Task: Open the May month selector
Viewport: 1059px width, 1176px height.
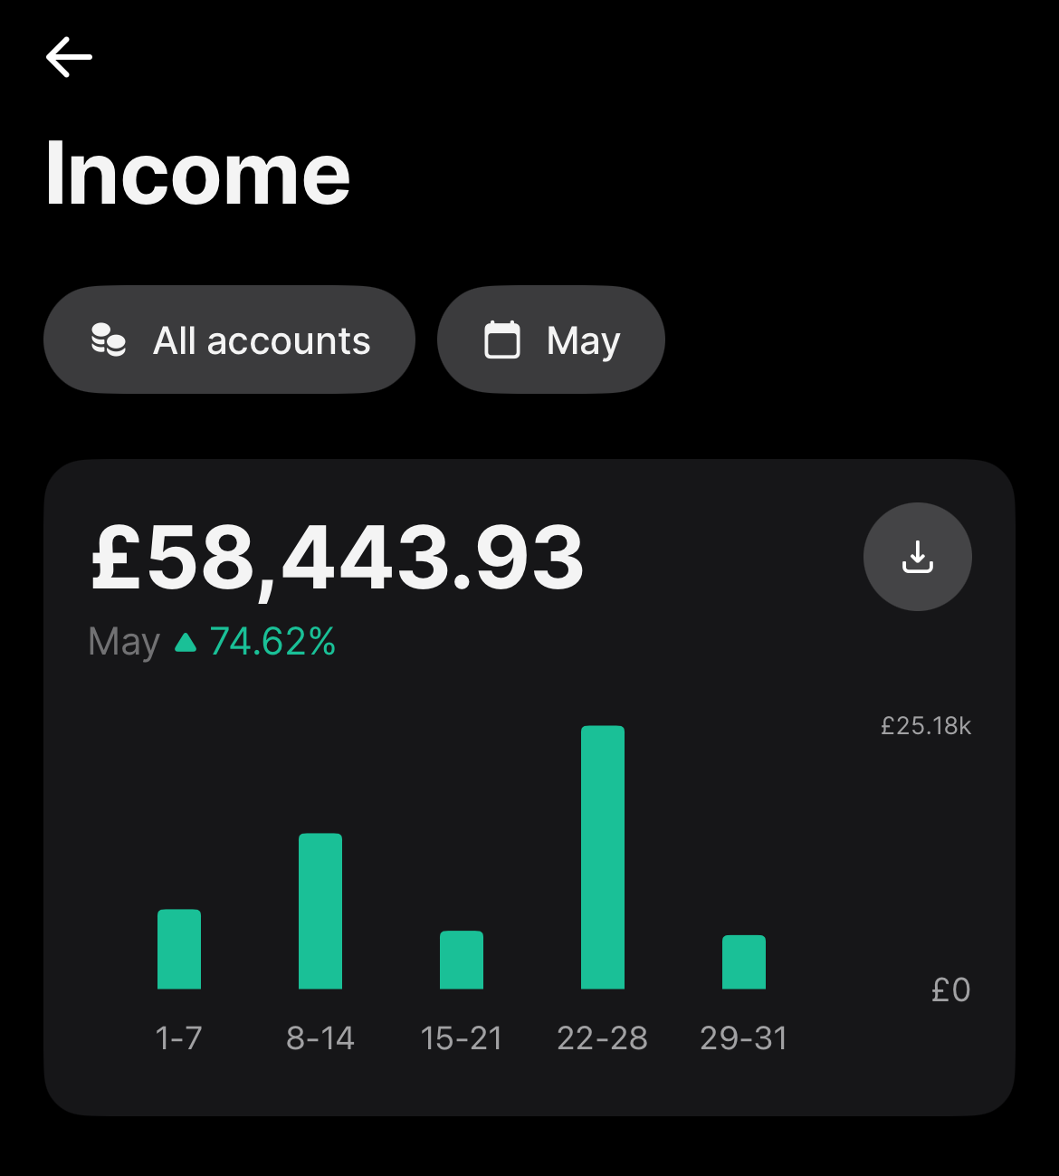Action: 551,339
